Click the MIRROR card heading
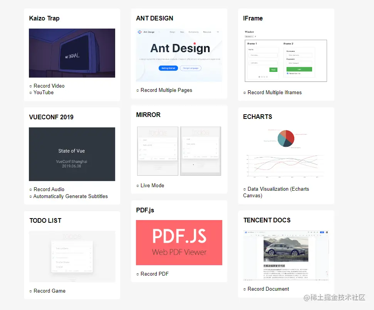 (148, 115)
